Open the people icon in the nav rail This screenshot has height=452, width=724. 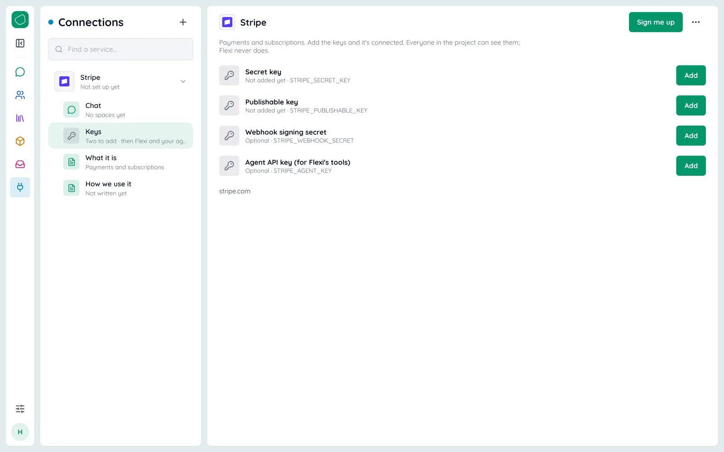click(x=20, y=95)
